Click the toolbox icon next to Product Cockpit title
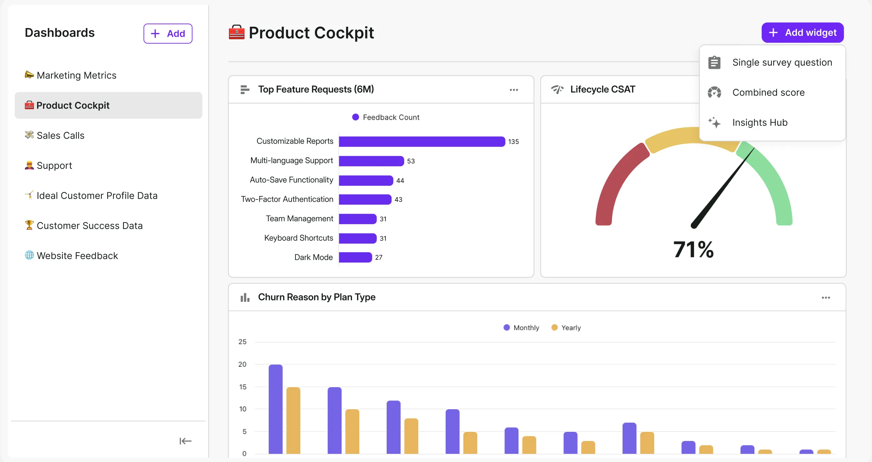Screen dimensions: 872x462 pyautogui.click(x=237, y=32)
